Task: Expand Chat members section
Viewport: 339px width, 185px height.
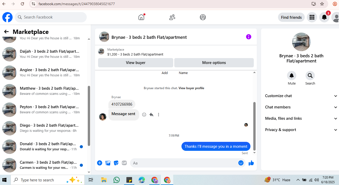Action: 301,107
